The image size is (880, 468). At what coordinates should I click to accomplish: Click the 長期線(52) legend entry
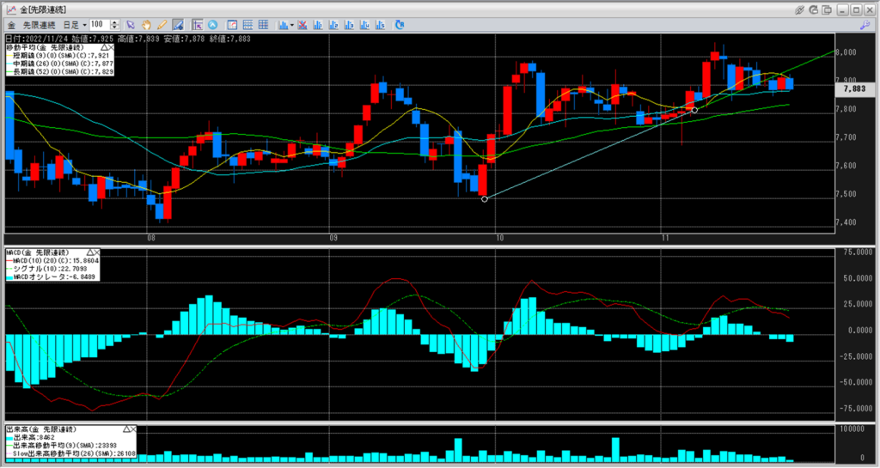[x=59, y=72]
